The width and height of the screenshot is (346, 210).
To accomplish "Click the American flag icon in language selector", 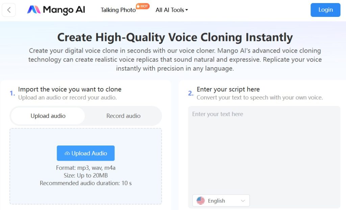I will (201, 200).
